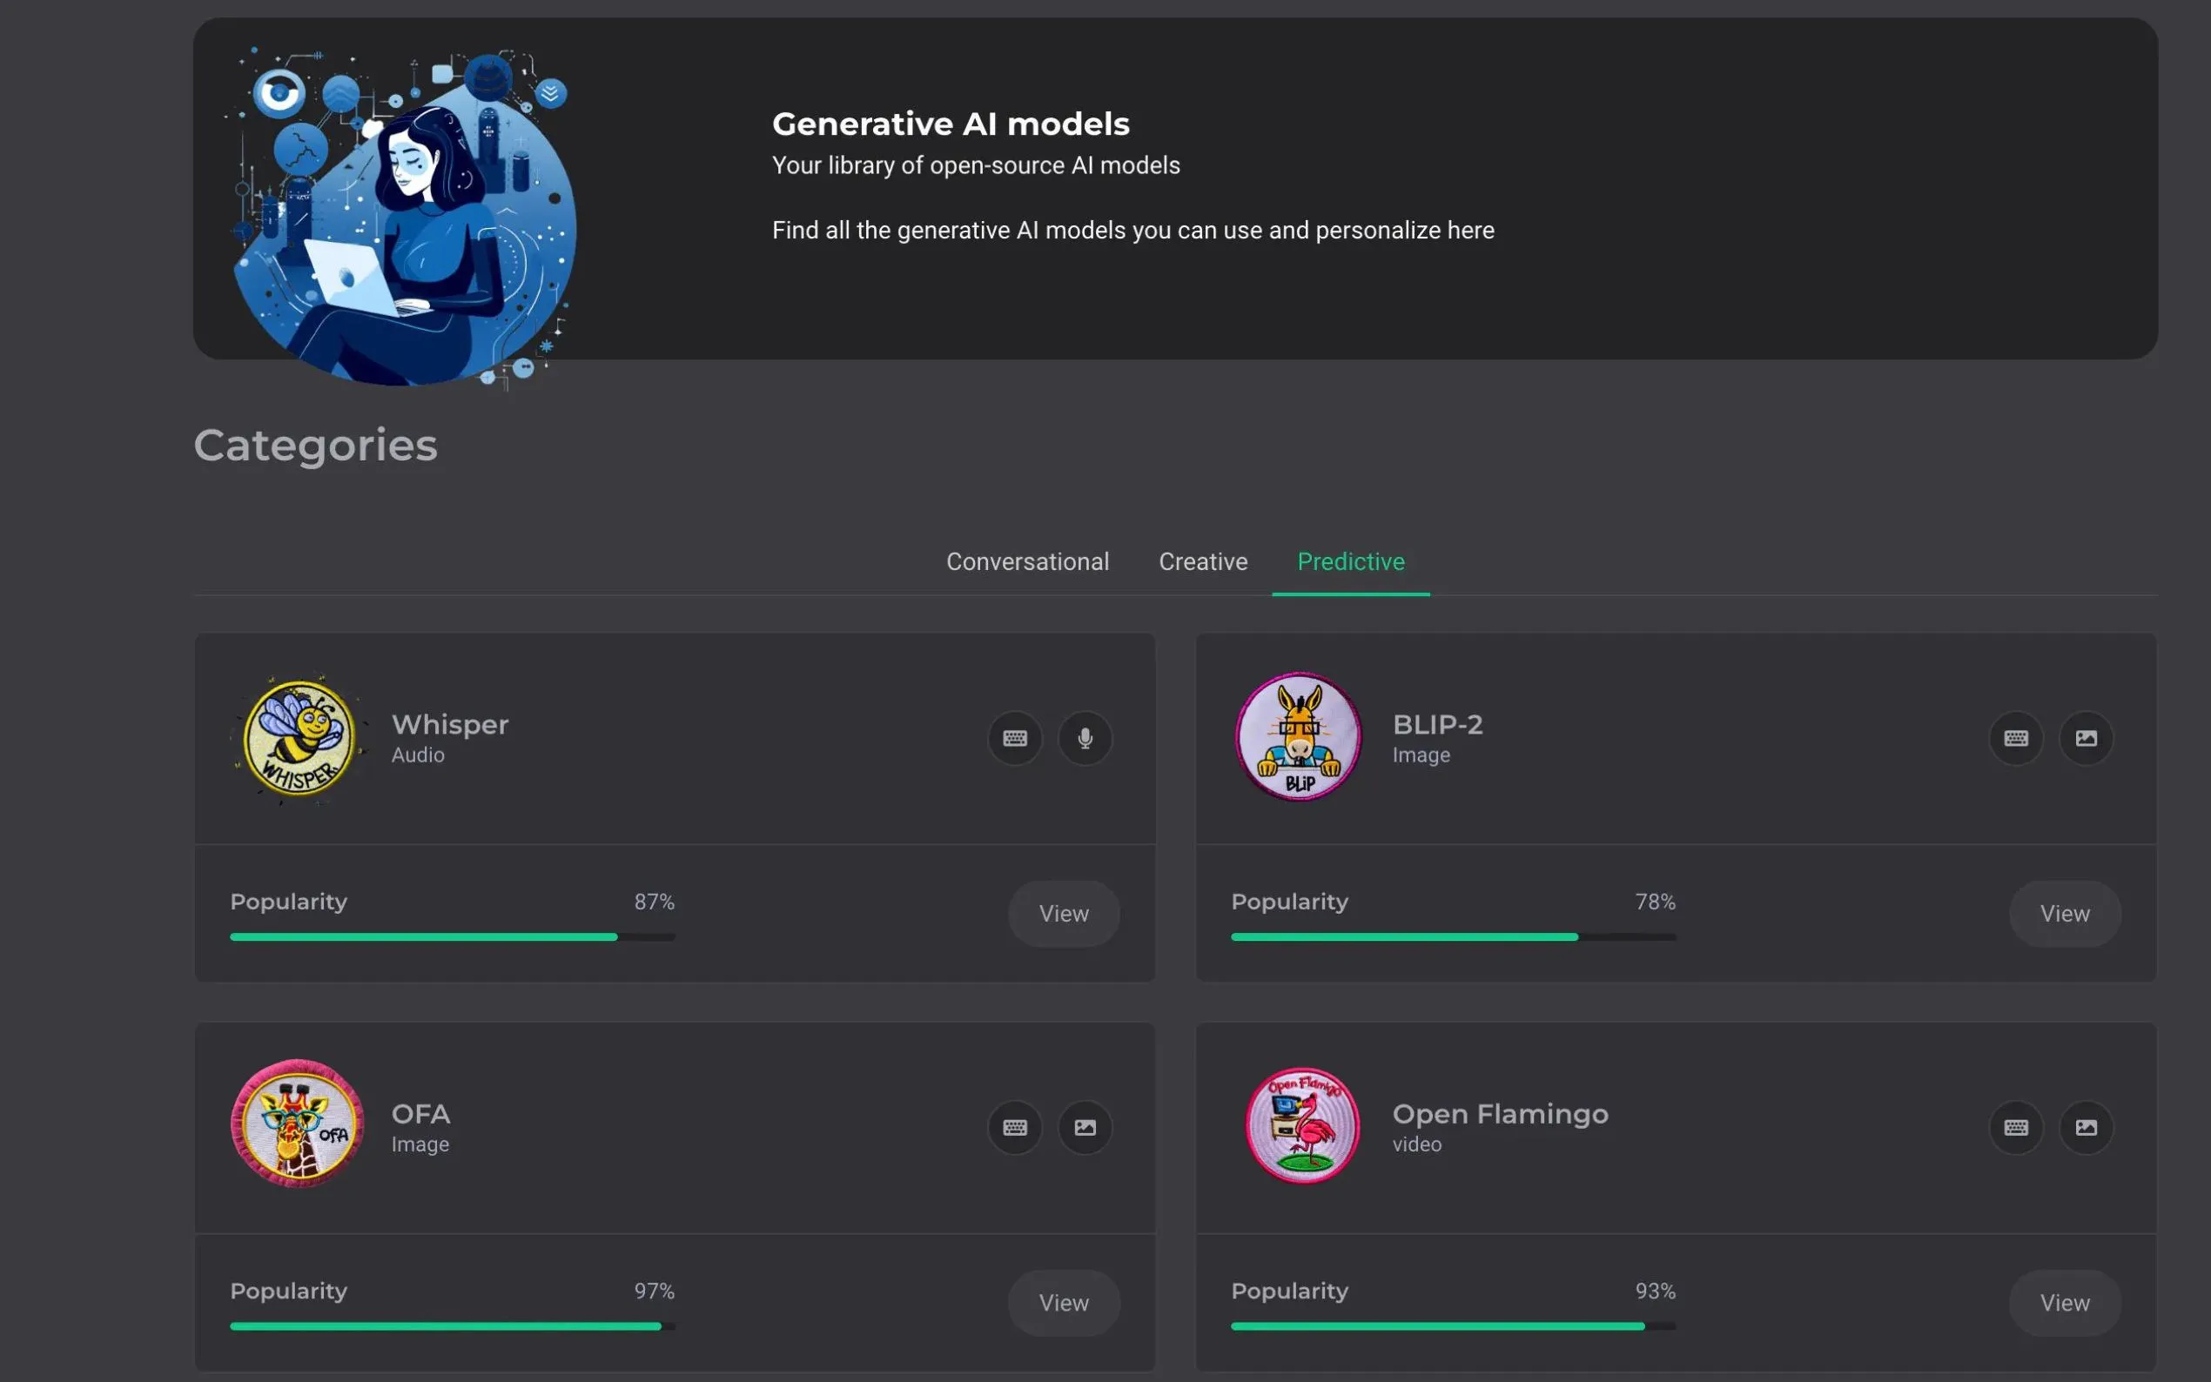The height and width of the screenshot is (1382, 2211).
Task: Click the Whisper bee badge logo
Action: pos(299,739)
